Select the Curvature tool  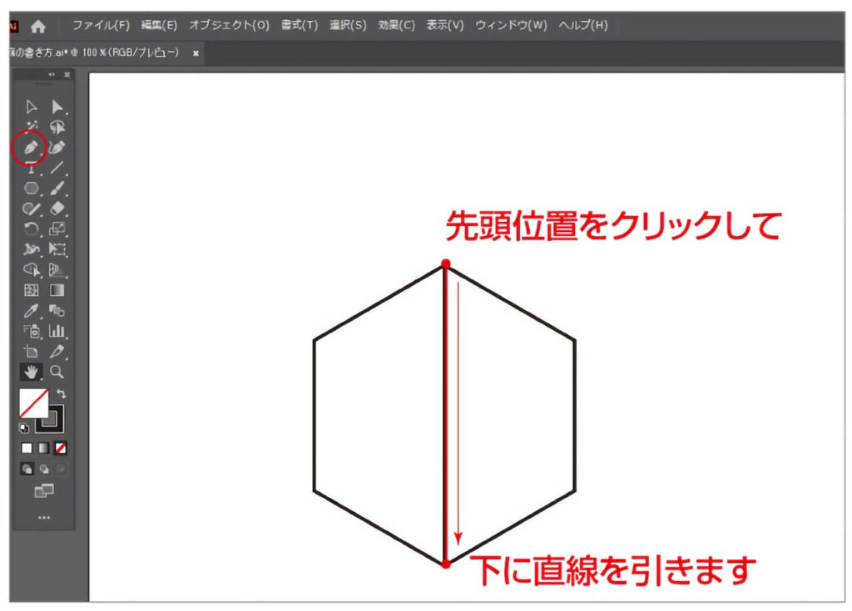pos(57,147)
